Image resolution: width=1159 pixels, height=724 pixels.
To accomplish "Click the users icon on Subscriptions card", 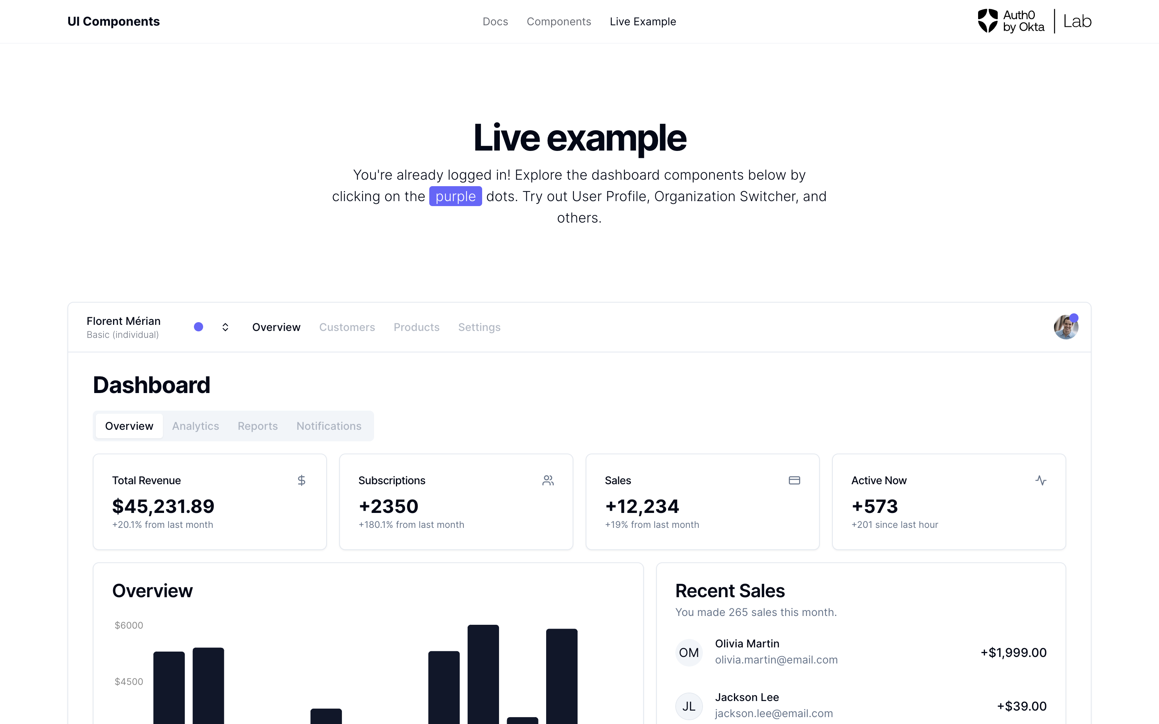I will pyautogui.click(x=548, y=480).
